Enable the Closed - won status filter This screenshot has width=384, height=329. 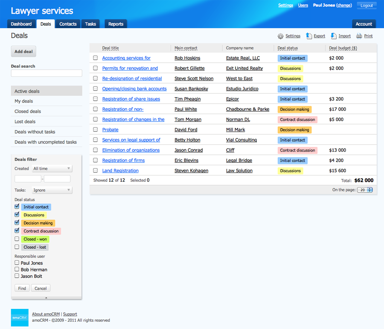(17, 239)
